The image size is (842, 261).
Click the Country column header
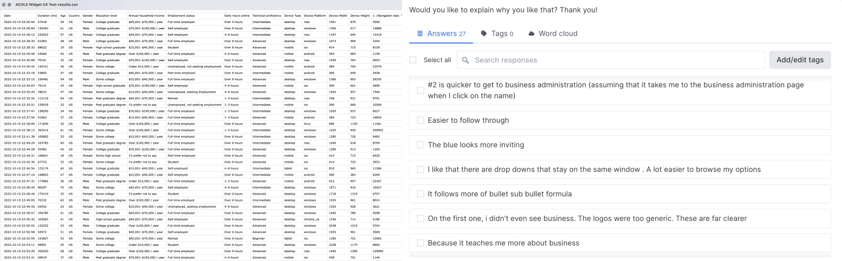[74, 16]
